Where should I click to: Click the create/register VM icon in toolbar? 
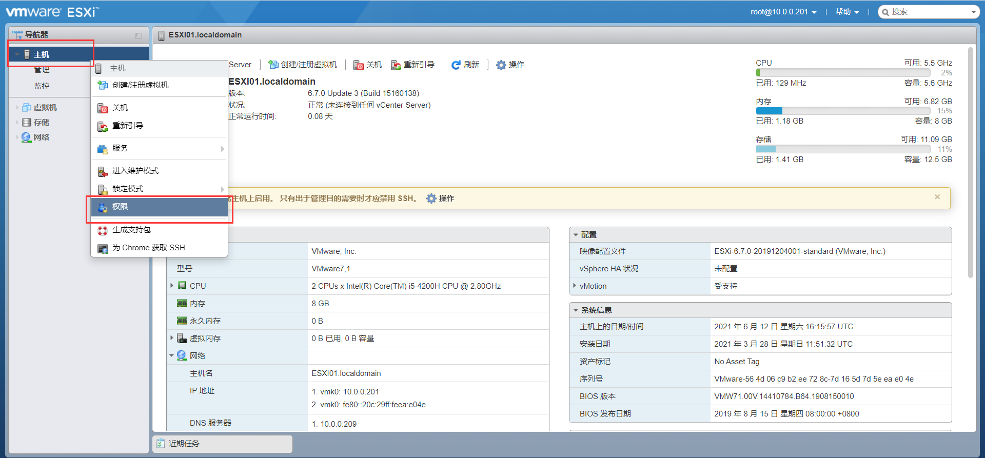273,65
